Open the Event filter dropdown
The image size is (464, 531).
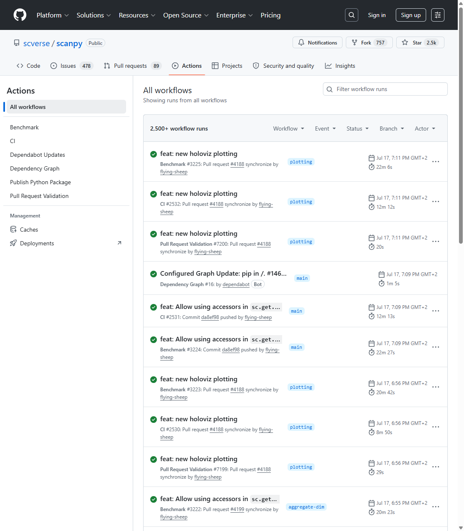coord(325,128)
